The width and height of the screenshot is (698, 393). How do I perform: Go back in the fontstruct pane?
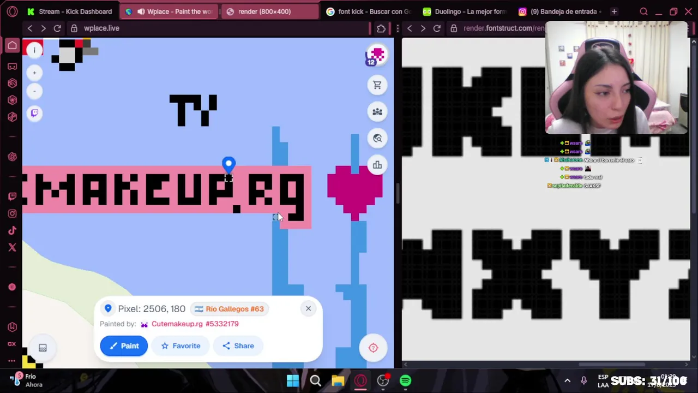410,28
